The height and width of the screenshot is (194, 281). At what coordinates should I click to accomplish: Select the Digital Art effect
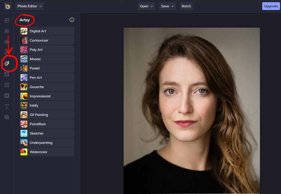47,31
